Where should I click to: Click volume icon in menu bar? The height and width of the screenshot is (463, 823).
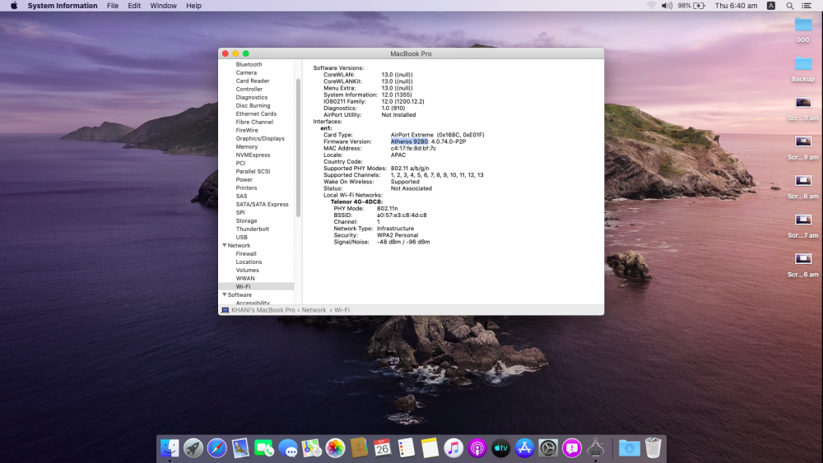tap(667, 6)
